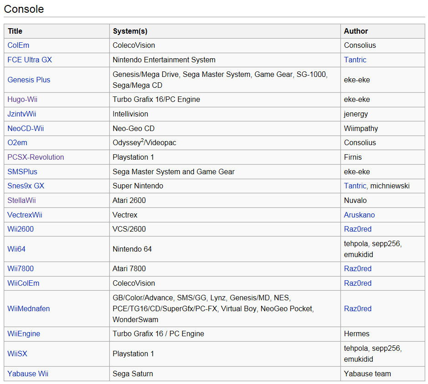Select the Atari 7800 cell
428x384 pixels.
click(225, 268)
